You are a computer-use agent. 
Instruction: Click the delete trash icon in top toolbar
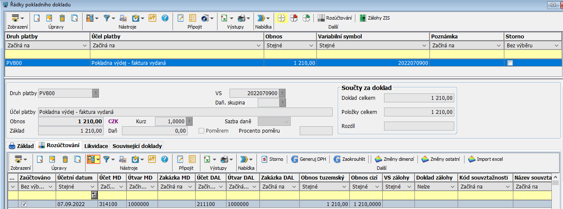(x=63, y=18)
